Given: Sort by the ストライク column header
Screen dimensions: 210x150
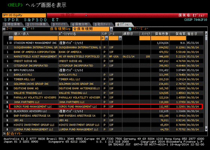Looking at the screenshot, I should point(145,34).
